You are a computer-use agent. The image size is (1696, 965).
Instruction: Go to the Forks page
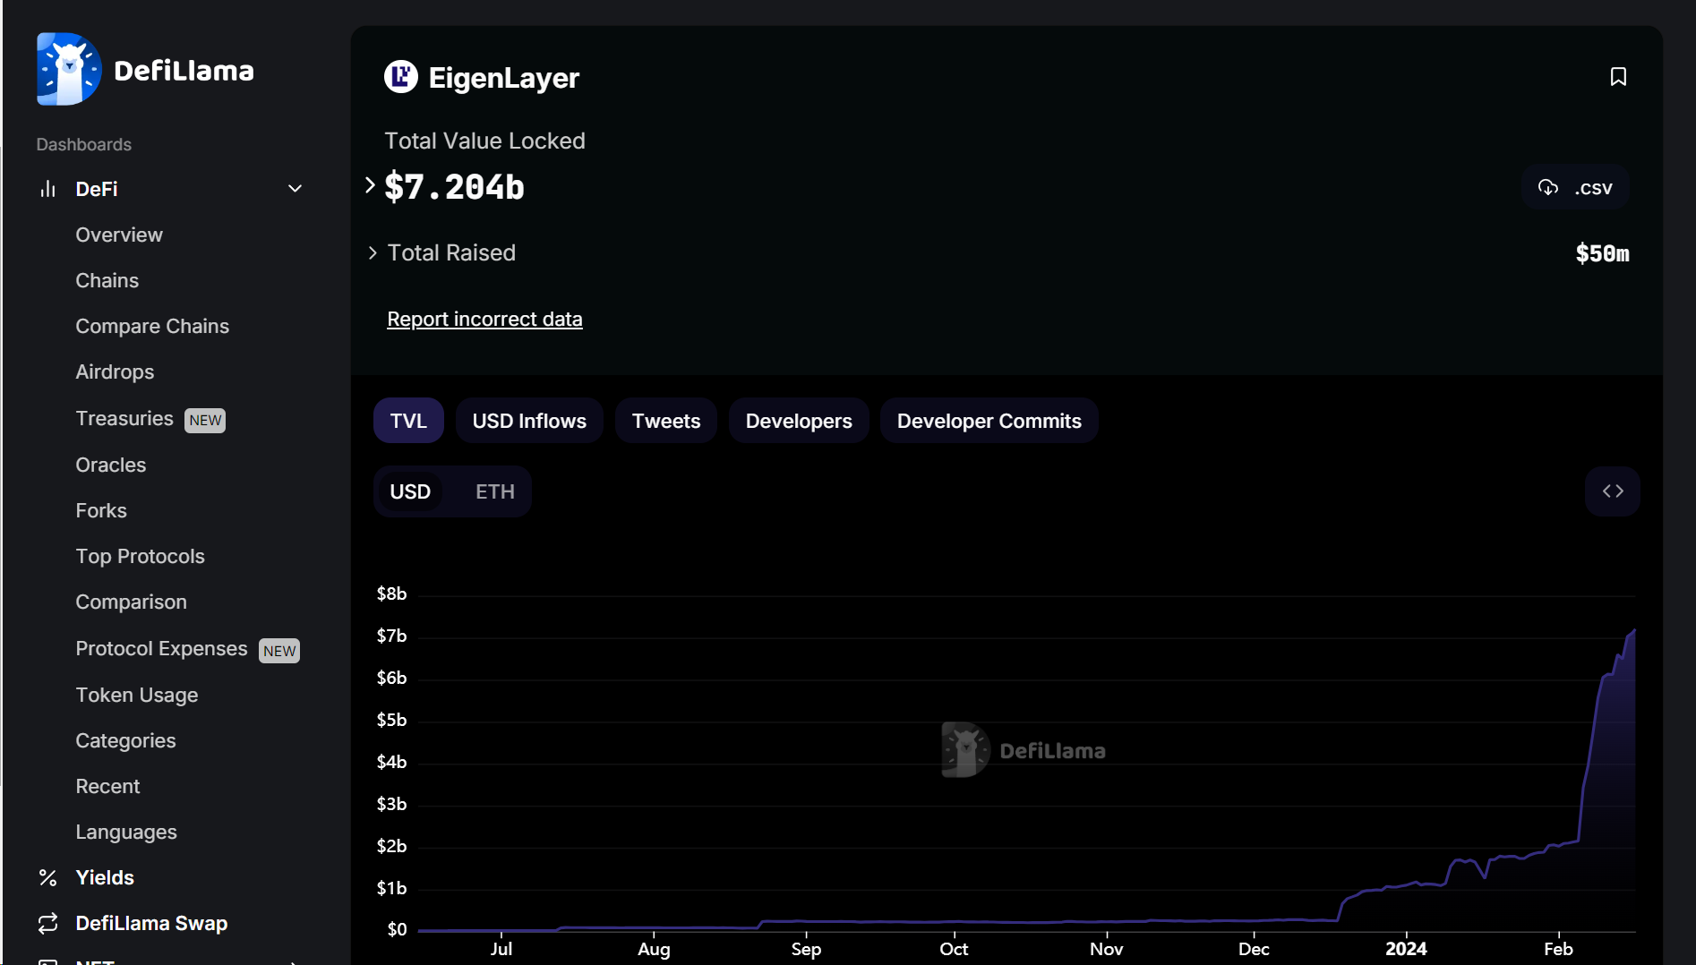[101, 511]
